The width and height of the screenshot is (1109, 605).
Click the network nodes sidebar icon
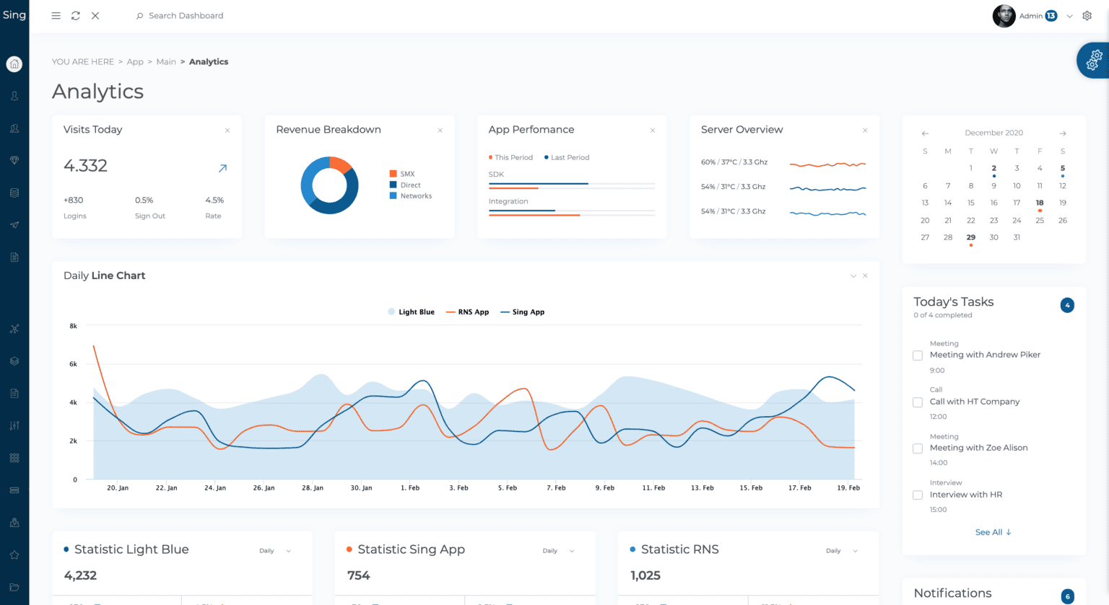(x=14, y=329)
